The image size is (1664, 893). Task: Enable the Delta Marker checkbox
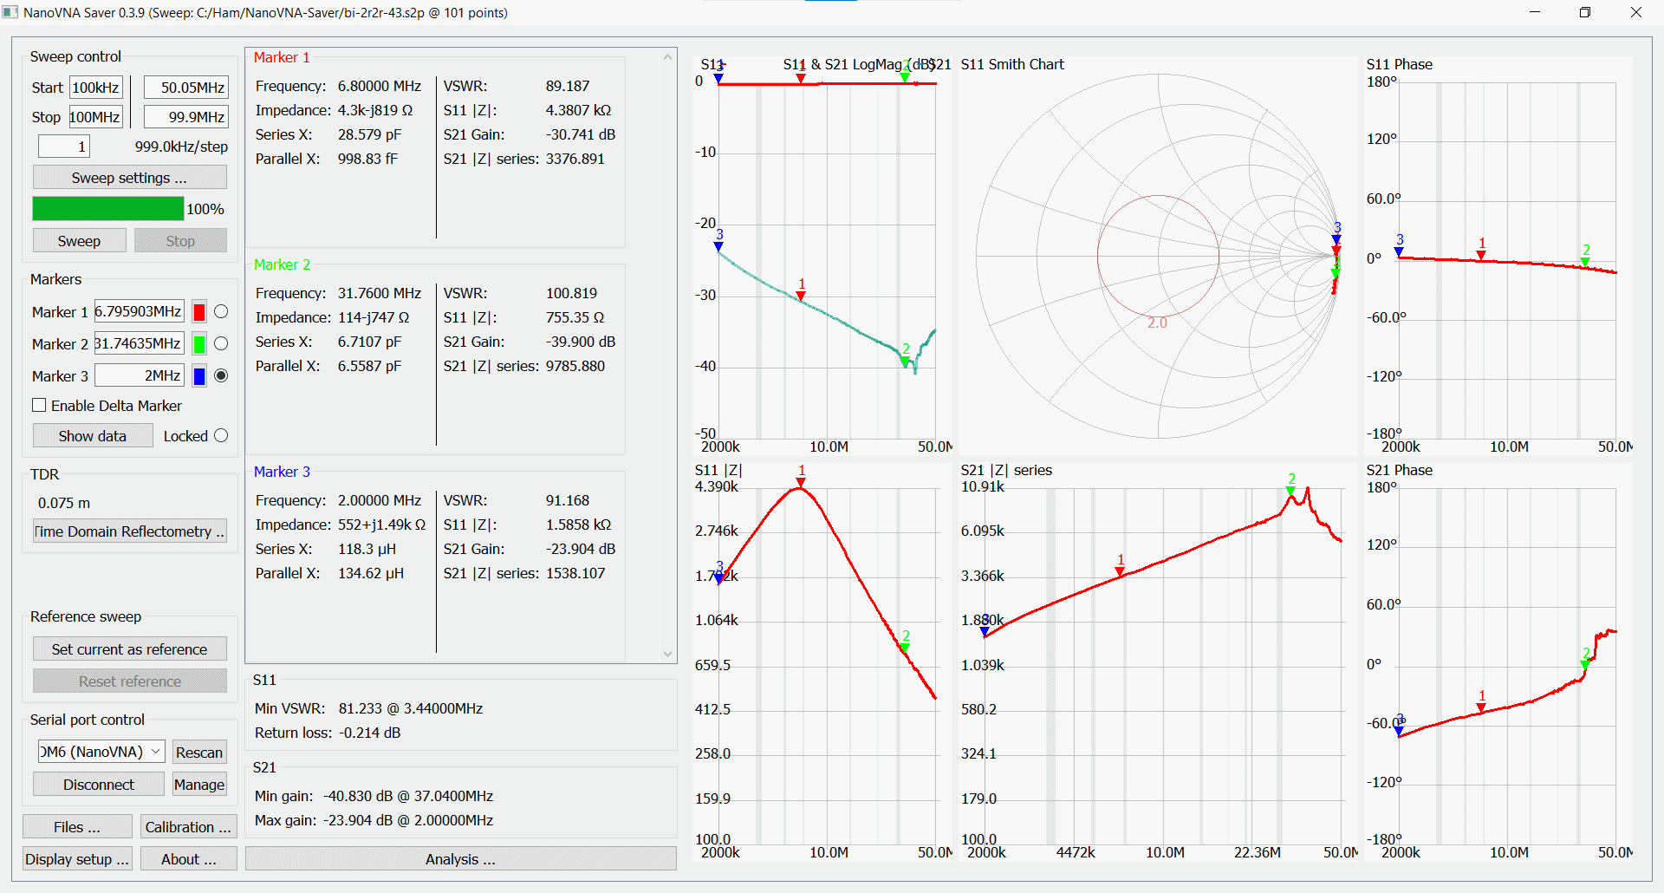coord(39,405)
